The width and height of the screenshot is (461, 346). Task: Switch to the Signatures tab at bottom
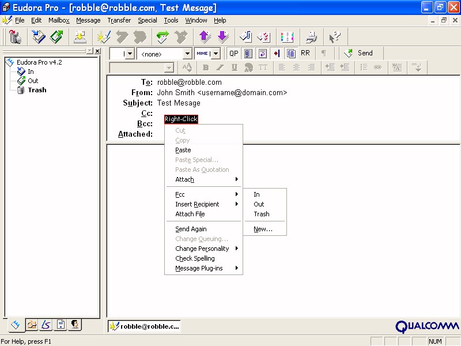pyautogui.click(x=46, y=325)
